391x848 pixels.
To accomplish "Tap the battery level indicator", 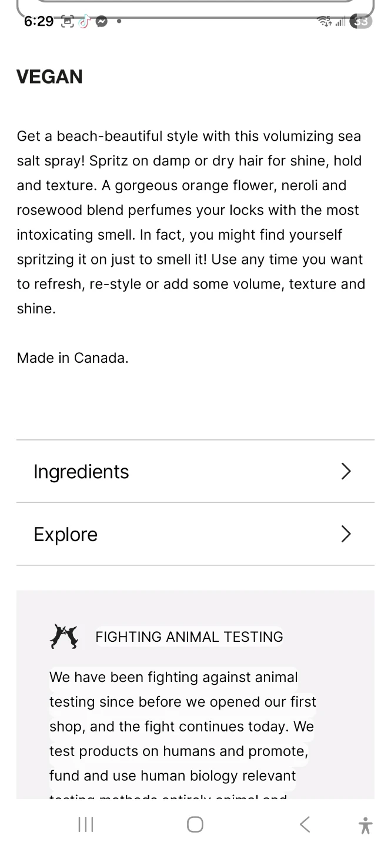I will click(x=360, y=21).
